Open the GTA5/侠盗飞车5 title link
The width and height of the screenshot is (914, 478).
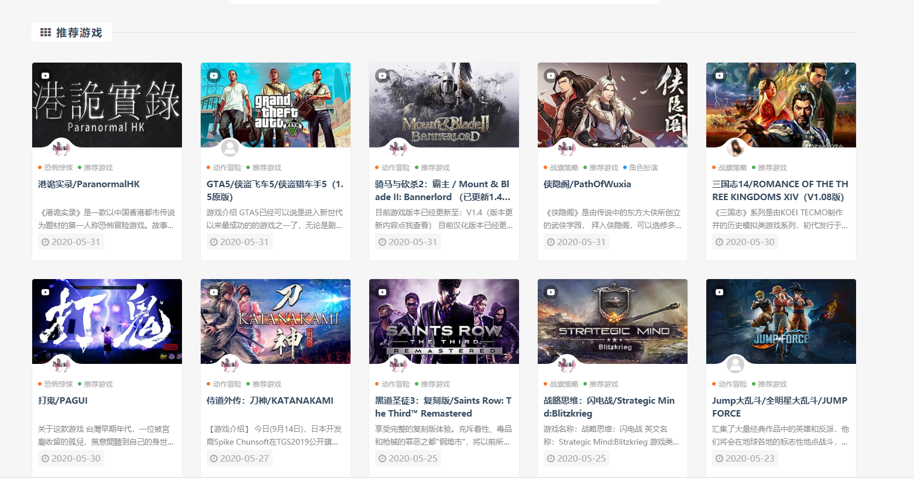pyautogui.click(x=275, y=191)
